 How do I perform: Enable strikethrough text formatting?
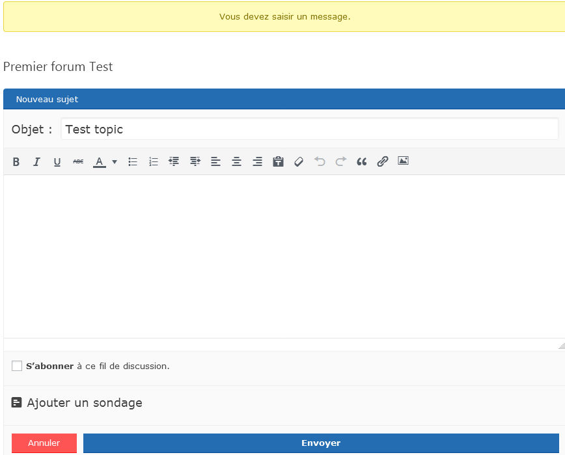(x=78, y=161)
